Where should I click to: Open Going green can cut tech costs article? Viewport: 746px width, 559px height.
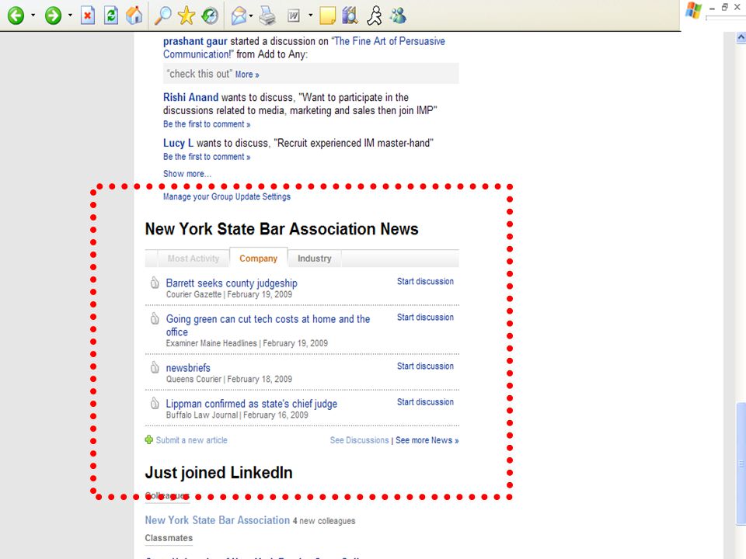[268, 325]
